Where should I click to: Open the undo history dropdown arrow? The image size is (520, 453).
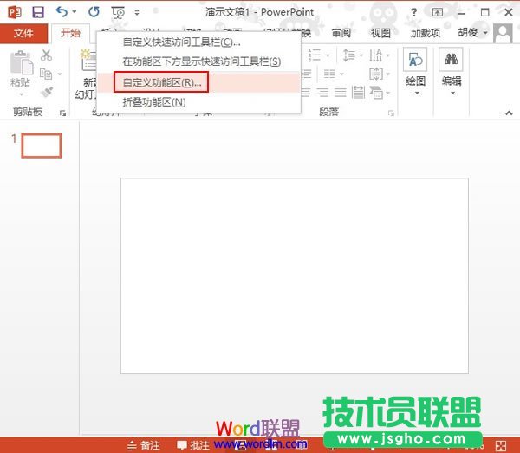click(75, 12)
